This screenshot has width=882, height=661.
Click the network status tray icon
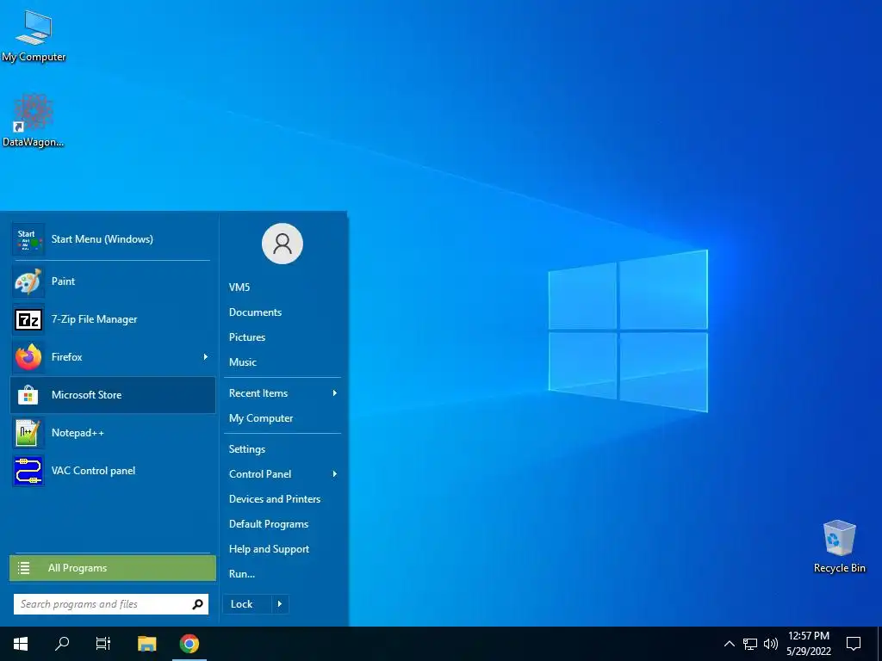click(x=750, y=644)
